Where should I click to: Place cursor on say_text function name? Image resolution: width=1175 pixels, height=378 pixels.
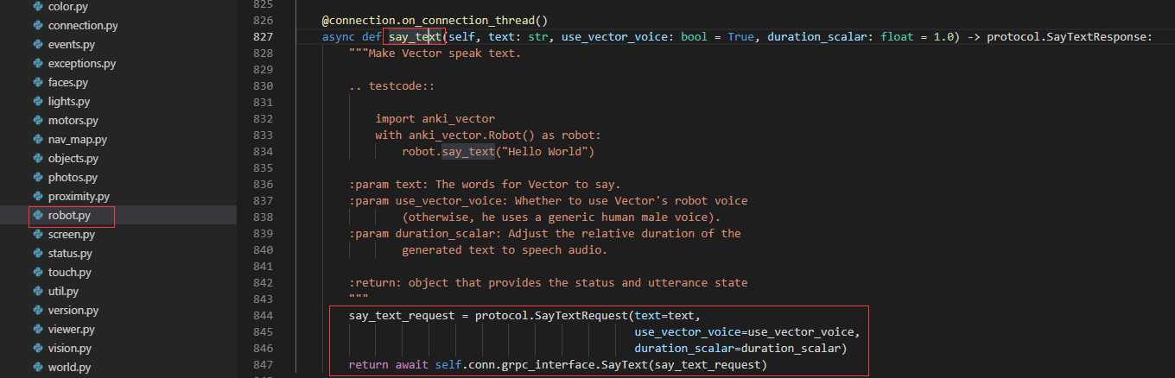pos(416,36)
